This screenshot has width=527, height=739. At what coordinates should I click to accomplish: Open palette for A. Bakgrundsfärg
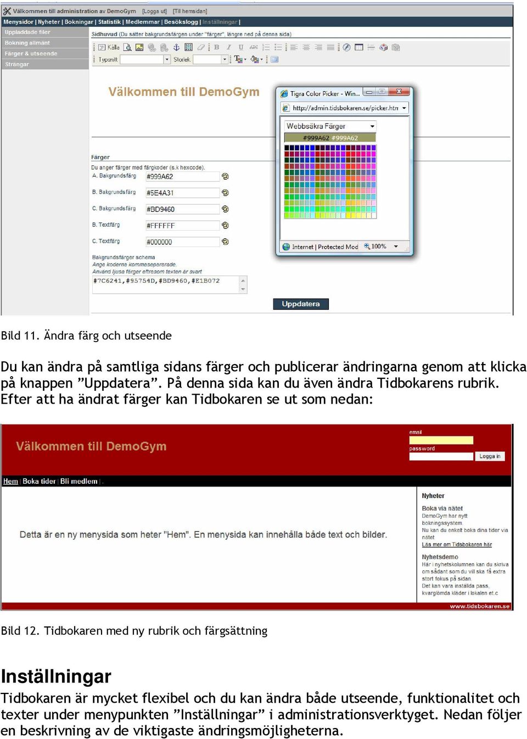coord(225,176)
